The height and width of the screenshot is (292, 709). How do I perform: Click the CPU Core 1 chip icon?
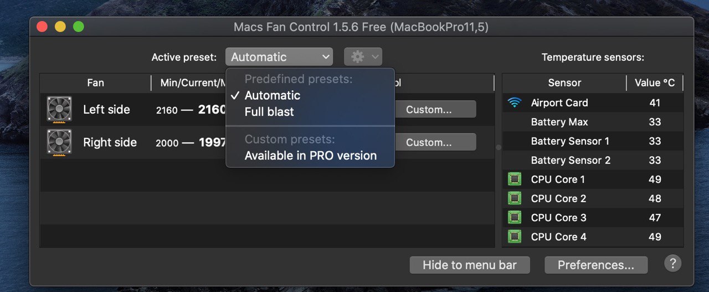click(515, 179)
